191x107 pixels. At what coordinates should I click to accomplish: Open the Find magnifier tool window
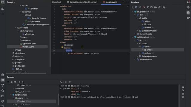click(3, 91)
